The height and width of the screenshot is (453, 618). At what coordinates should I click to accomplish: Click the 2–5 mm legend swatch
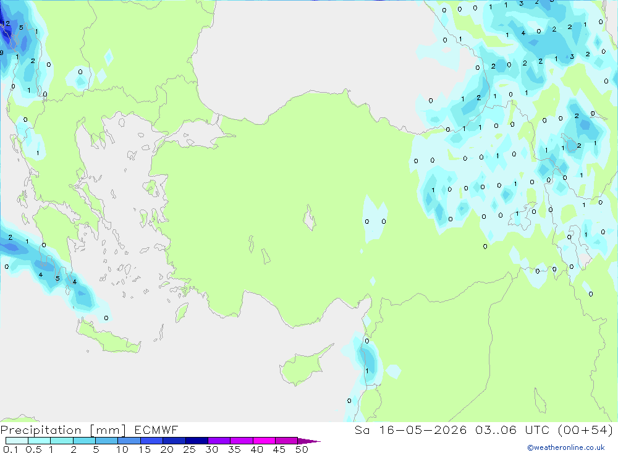coord(84,441)
